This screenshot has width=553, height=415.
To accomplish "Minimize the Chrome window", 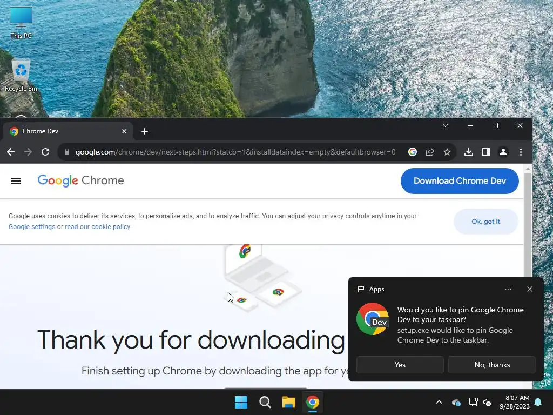I will coord(470,125).
